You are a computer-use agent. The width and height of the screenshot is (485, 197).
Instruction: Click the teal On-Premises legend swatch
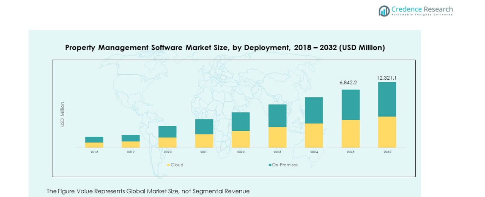coord(269,165)
